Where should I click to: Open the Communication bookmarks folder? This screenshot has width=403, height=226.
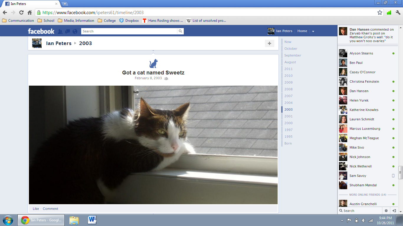tap(18, 21)
